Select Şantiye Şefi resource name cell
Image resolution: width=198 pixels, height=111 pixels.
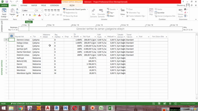23,49
